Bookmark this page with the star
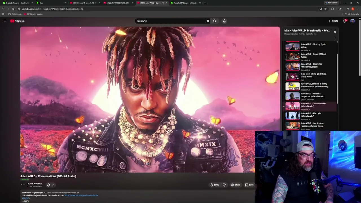 click(x=325, y=9)
